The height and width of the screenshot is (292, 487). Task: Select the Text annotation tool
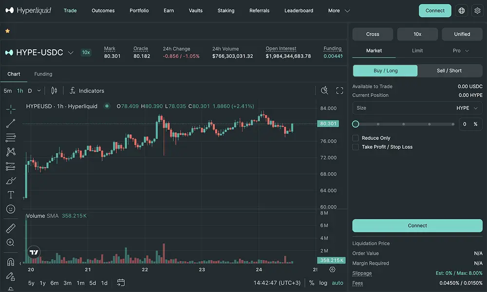11,195
